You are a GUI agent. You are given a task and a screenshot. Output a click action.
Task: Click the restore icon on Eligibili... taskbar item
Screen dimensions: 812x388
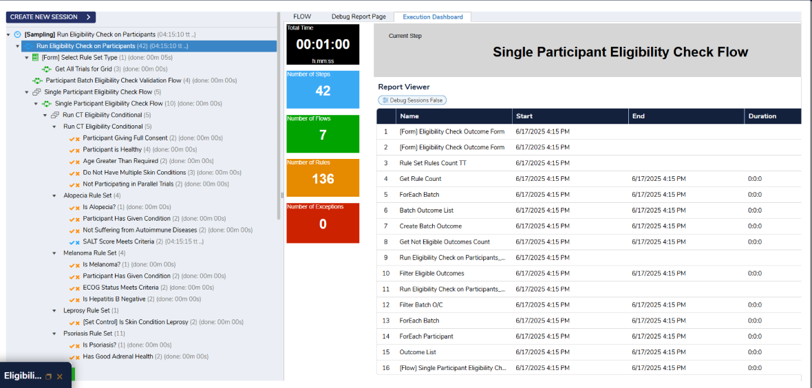tap(48, 376)
